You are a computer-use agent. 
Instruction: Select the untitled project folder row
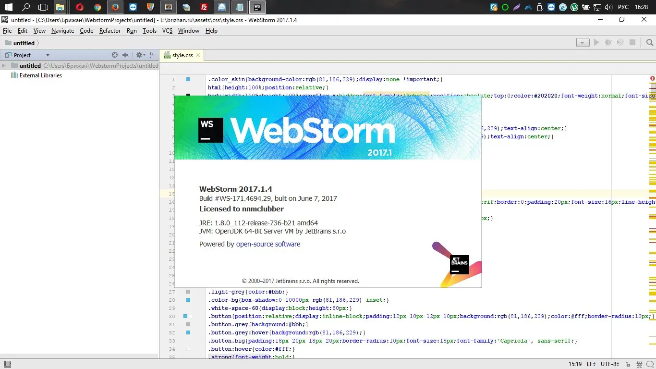[x=79, y=66]
